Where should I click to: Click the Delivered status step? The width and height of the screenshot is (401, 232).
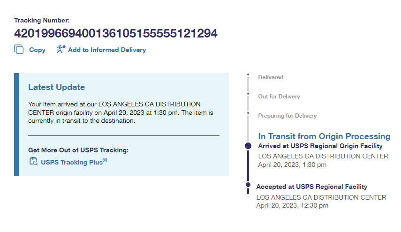pyautogui.click(x=271, y=77)
